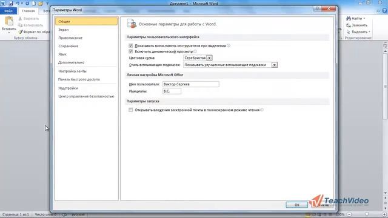Viewport: 388px width, 218px height.
Task: Click the Главная ribbon tab
Action: 28,11
